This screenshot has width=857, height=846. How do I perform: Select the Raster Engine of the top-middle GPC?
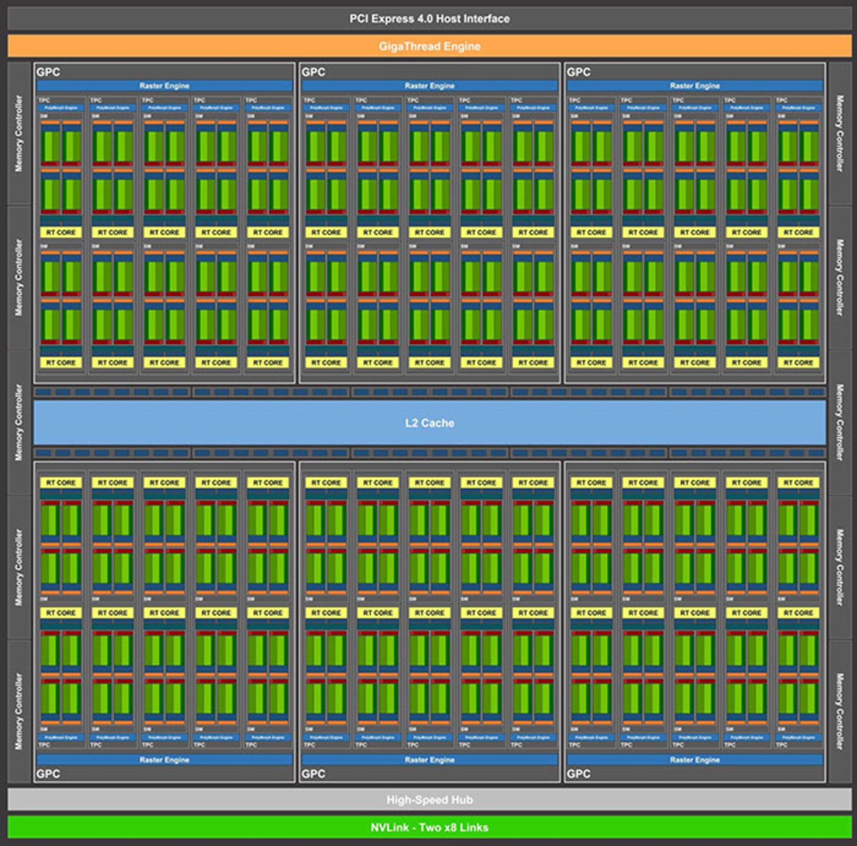click(x=430, y=86)
